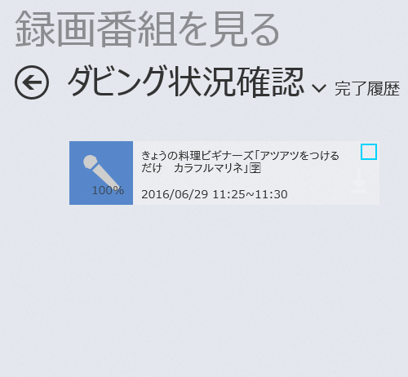Click the second title line だけ カラフルマリネ
The height and width of the screenshot is (377, 408).
[201, 168]
